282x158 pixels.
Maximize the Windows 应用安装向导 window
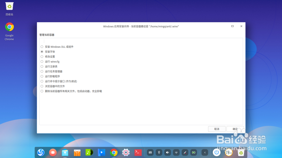(x=232, y=26)
